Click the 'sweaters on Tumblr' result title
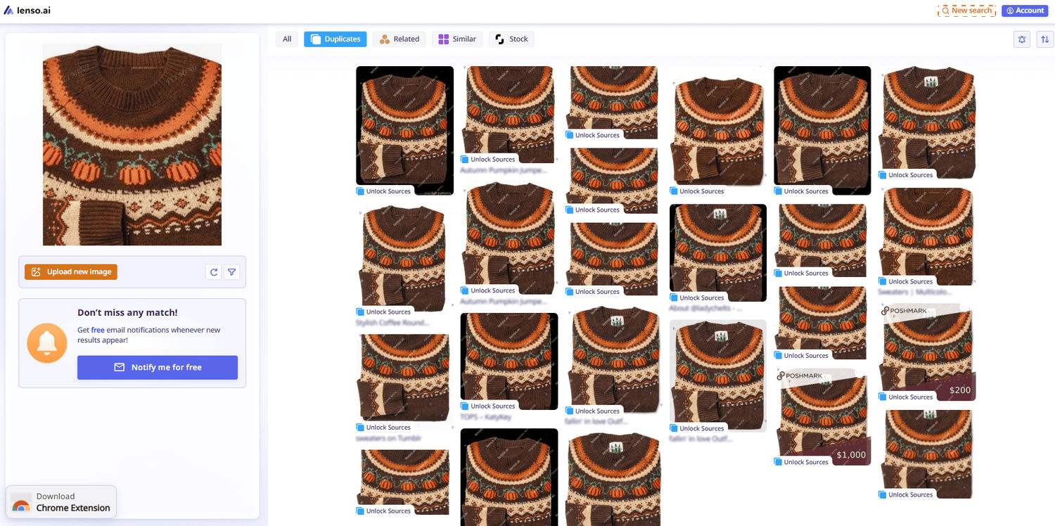Viewport: 1055px width, 526px height. pyautogui.click(x=389, y=438)
